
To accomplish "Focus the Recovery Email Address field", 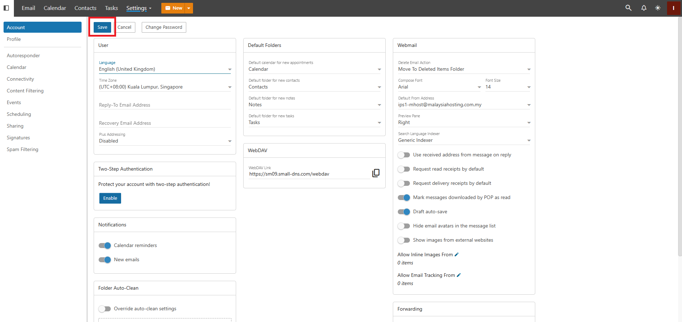I will coord(165,123).
